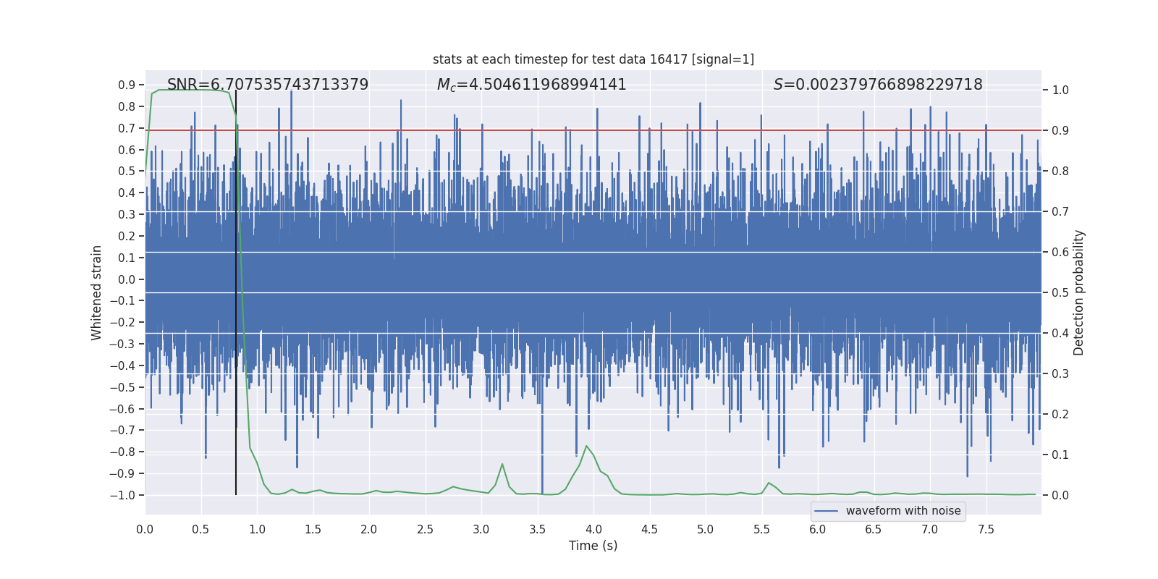Click the 5.5 tick label on the time axis
The height and width of the screenshot is (579, 1158).
761,529
